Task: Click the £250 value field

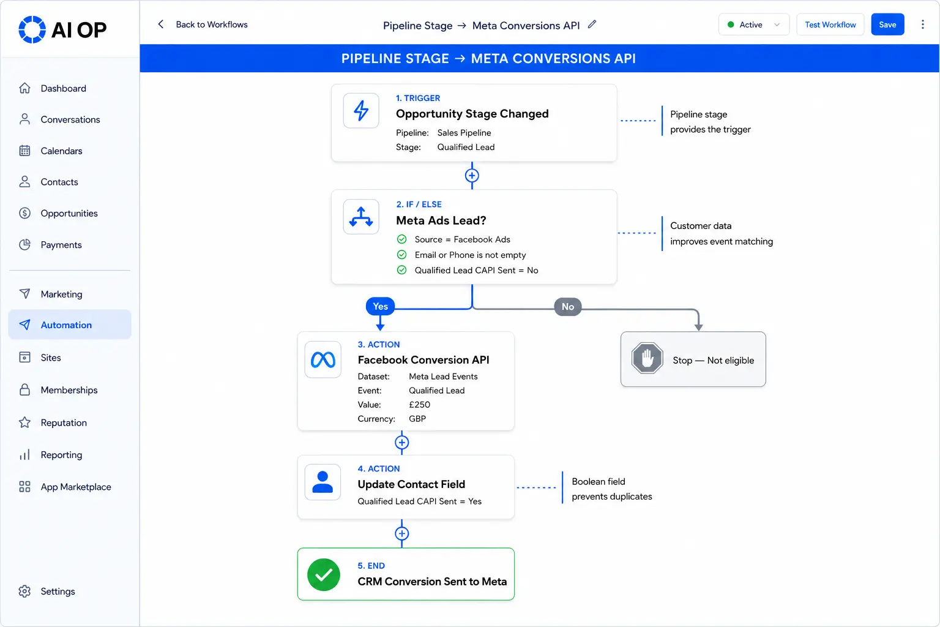Action: coord(420,405)
